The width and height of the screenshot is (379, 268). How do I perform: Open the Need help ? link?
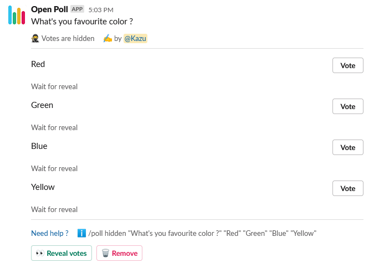pyautogui.click(x=50, y=233)
